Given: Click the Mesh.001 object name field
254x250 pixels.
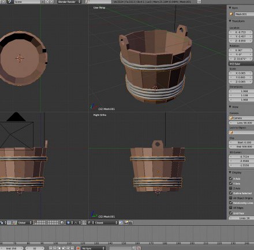Looking at the screenshot, I should pos(244,14).
